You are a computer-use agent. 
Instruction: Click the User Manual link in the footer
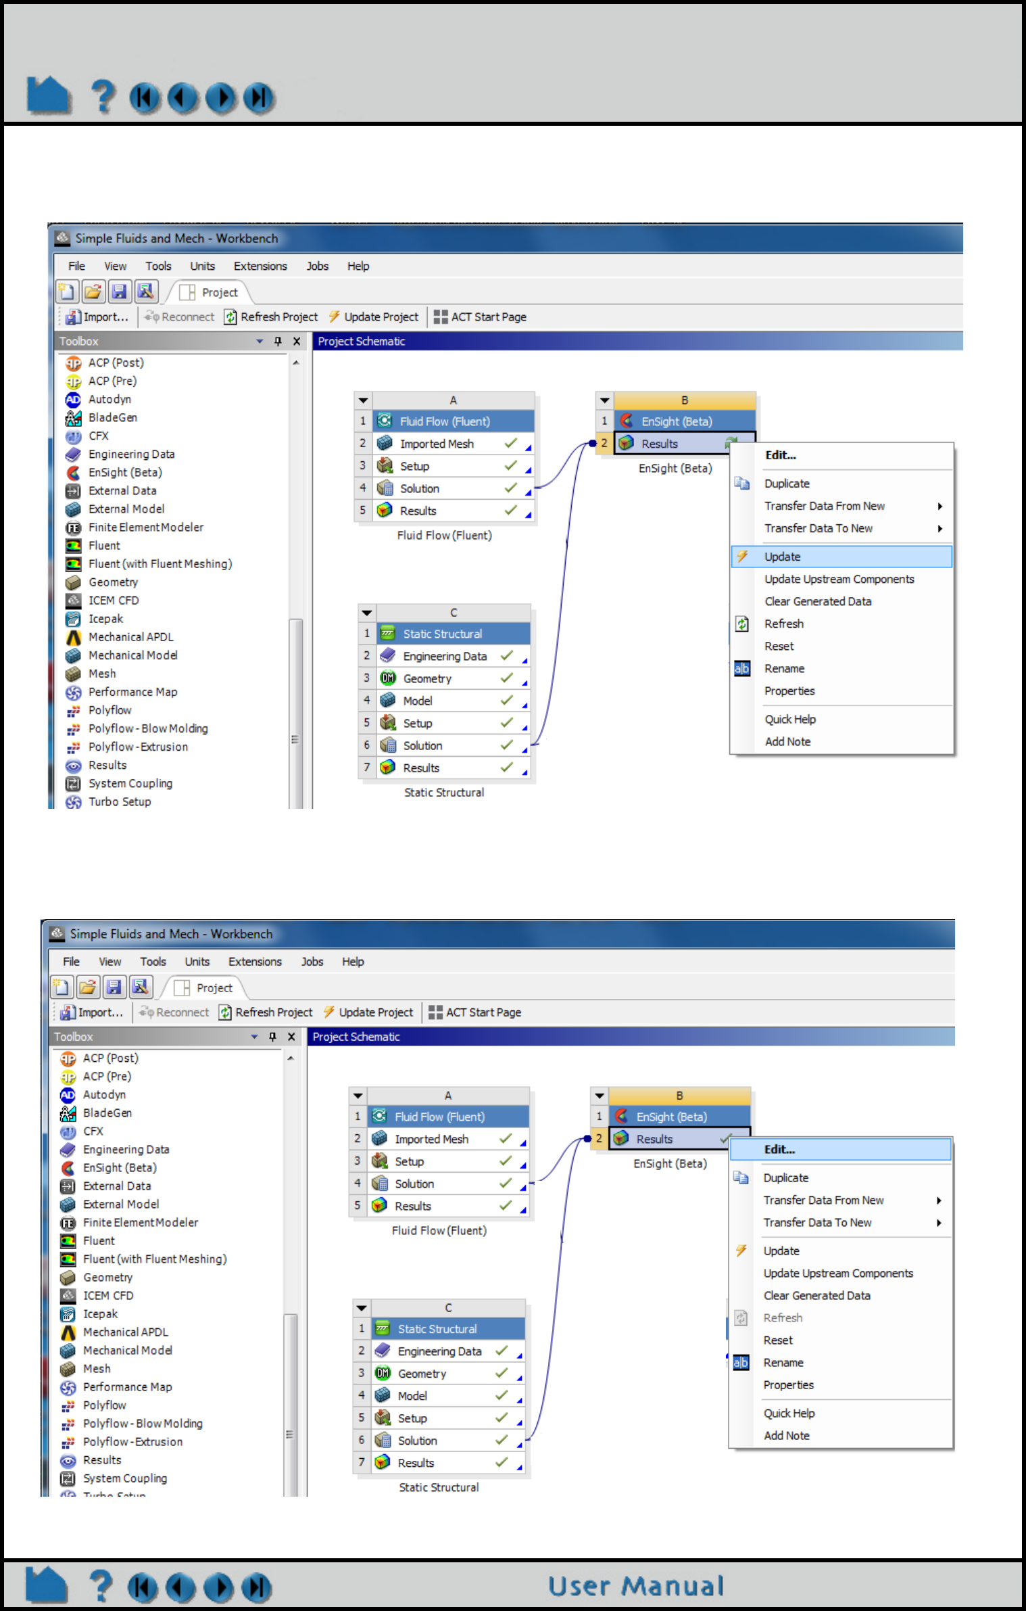[635, 1586]
